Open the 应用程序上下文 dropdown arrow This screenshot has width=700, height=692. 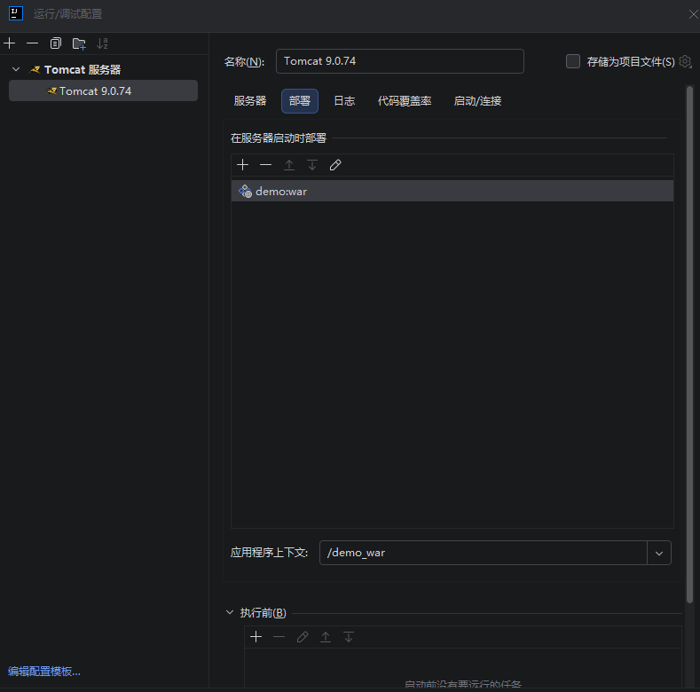659,553
